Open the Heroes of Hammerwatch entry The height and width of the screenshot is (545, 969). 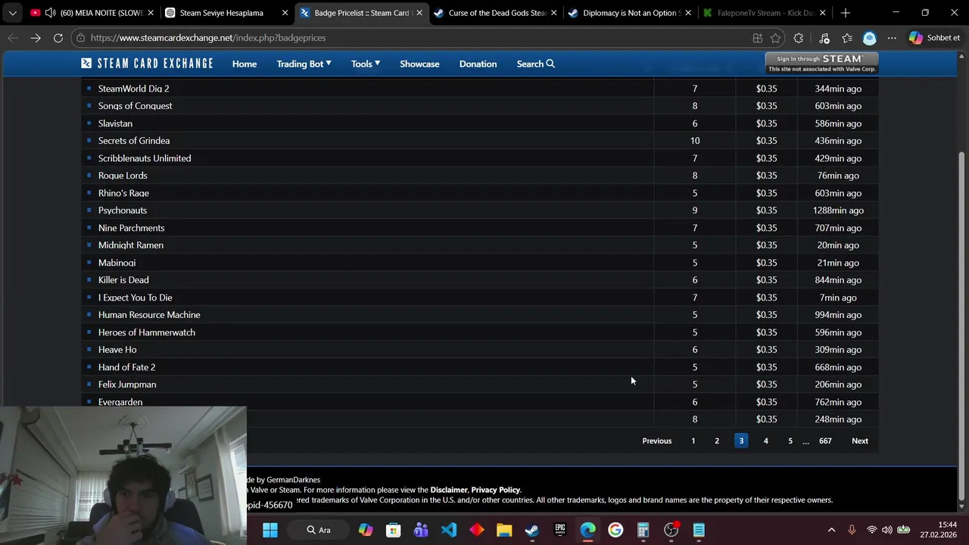[147, 332]
